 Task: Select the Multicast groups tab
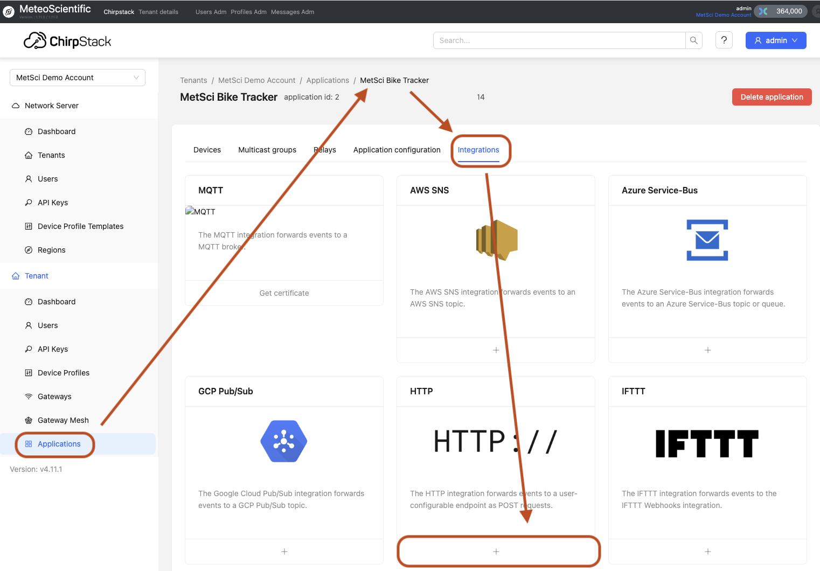[x=267, y=150]
